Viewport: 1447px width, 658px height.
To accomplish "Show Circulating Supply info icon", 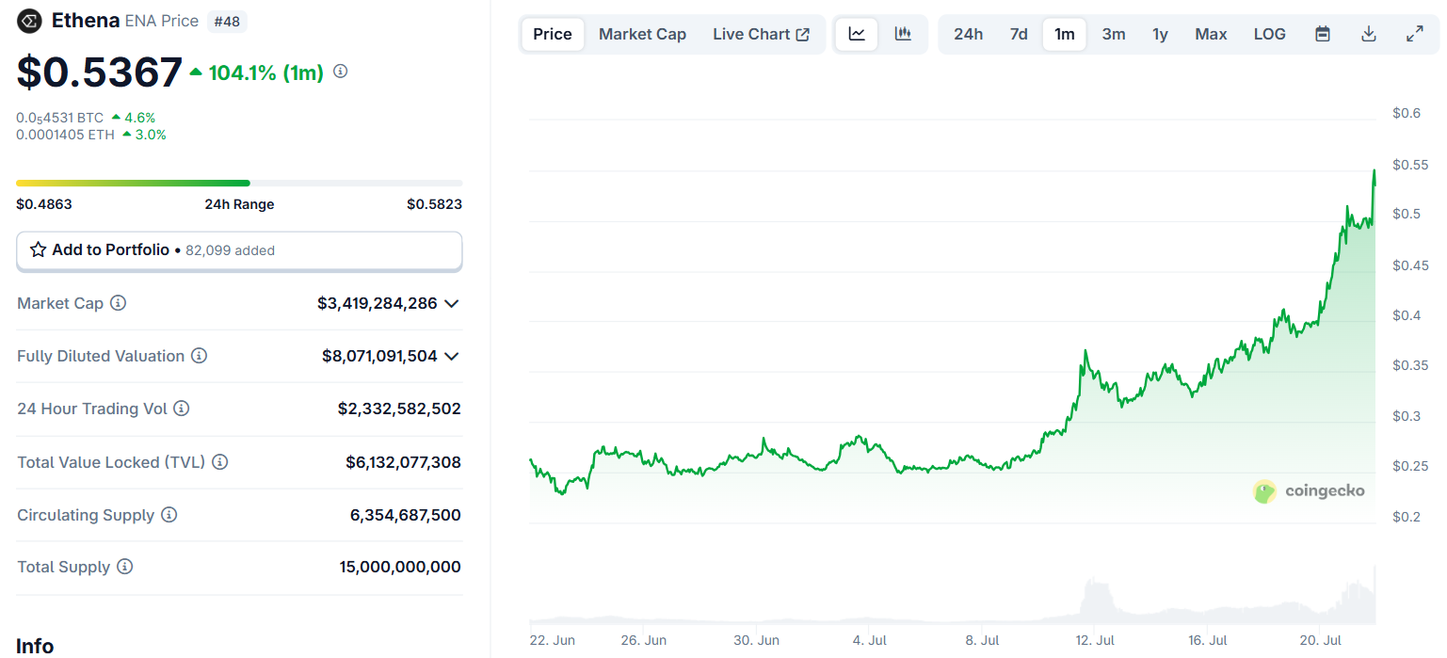I will point(169,515).
